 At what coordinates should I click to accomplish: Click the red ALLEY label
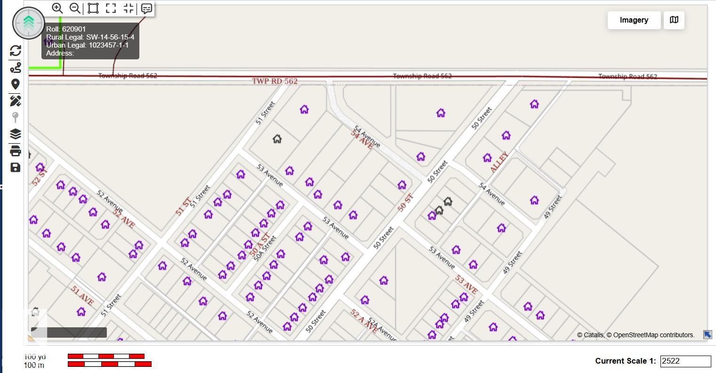tap(499, 162)
